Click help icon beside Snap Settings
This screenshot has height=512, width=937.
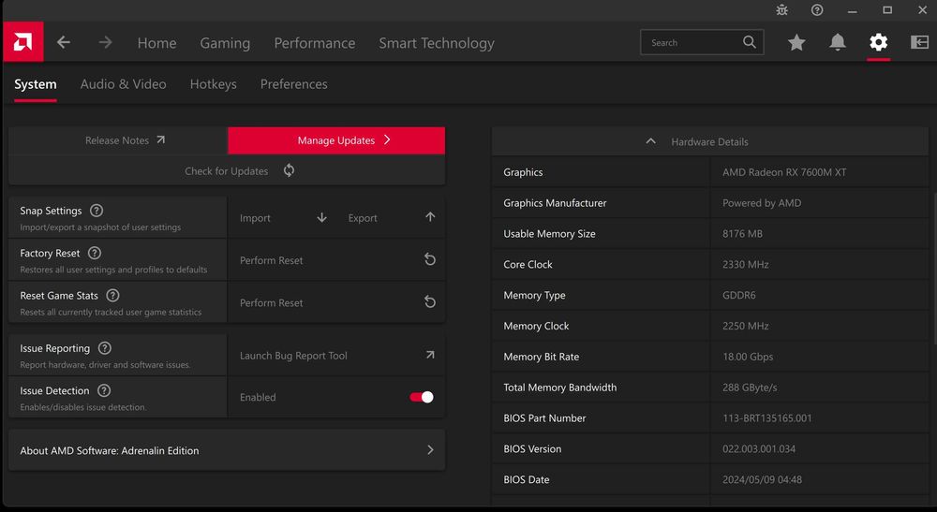click(97, 212)
